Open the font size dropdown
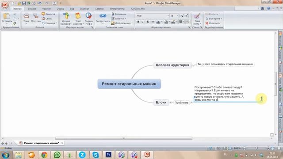This screenshot has height=159, width=283. pos(177,16)
